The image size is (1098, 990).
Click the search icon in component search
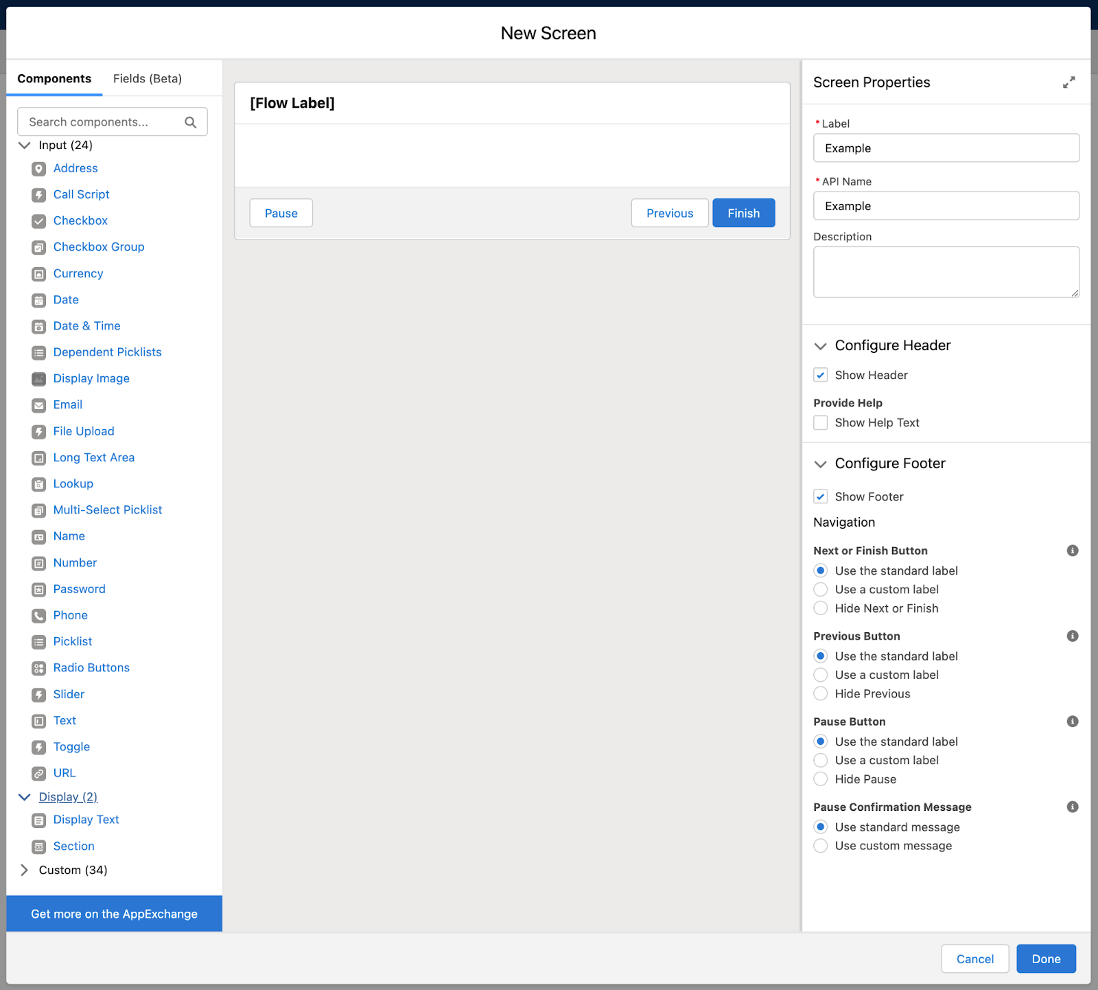191,122
